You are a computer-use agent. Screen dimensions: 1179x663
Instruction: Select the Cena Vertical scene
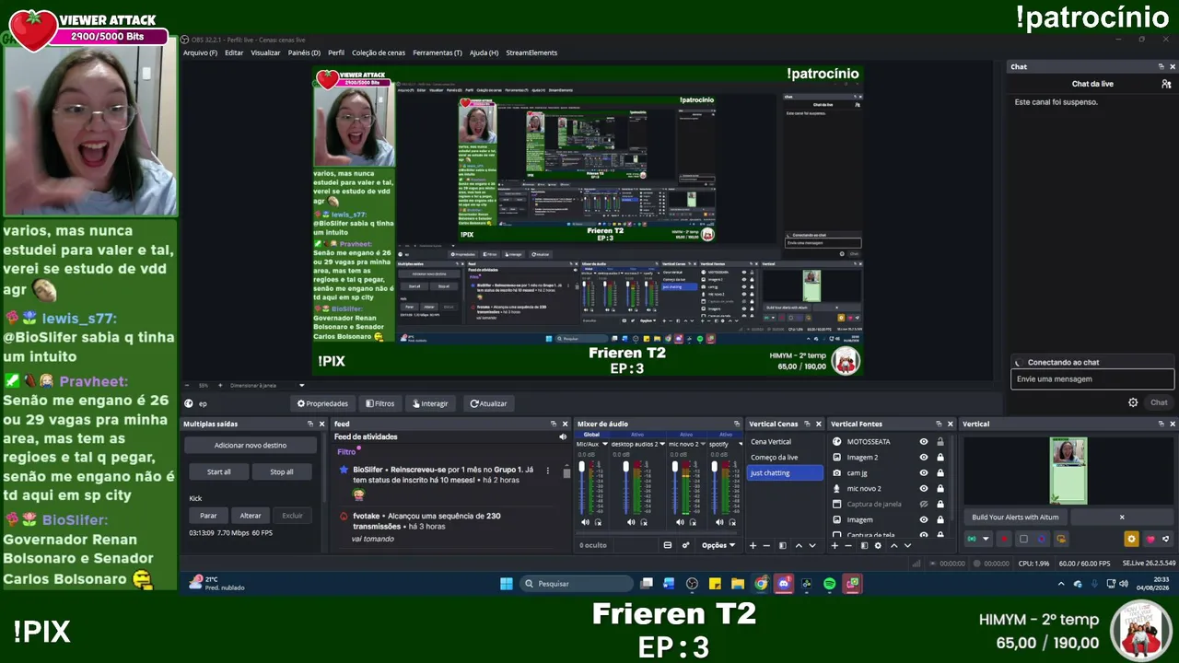[x=785, y=442]
